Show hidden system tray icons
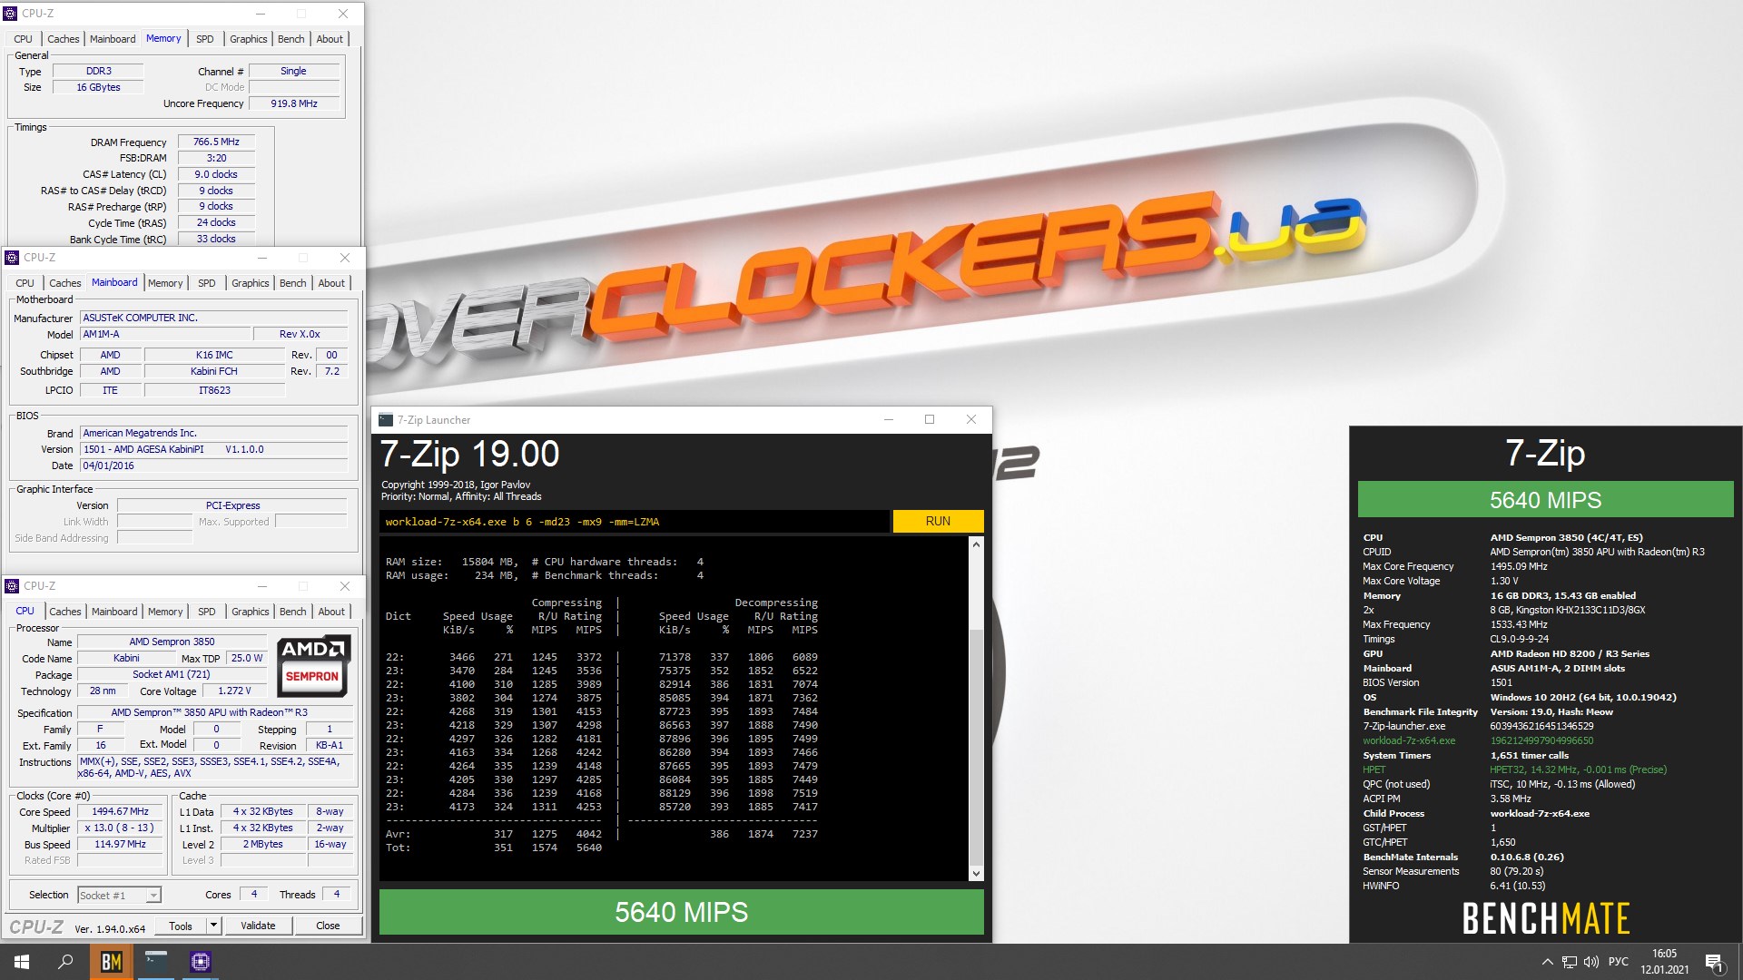Viewport: 1743px width, 980px height. tap(1547, 962)
